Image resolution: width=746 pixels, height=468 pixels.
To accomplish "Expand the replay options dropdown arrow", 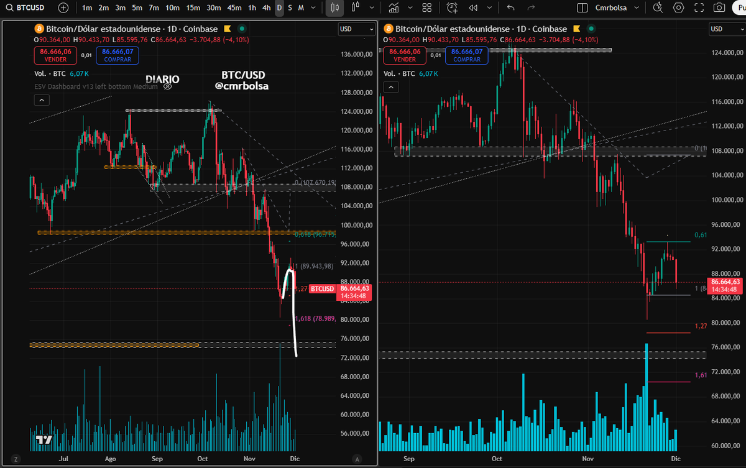I will 489,7.
